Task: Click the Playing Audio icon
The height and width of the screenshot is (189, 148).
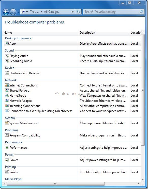Action: 7,56
